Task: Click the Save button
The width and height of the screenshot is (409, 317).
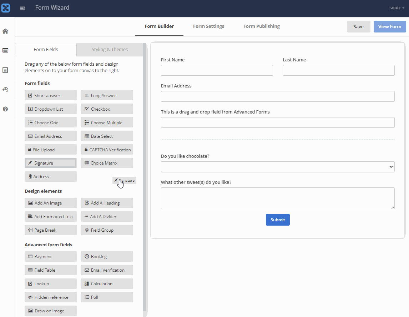Action: (358, 27)
